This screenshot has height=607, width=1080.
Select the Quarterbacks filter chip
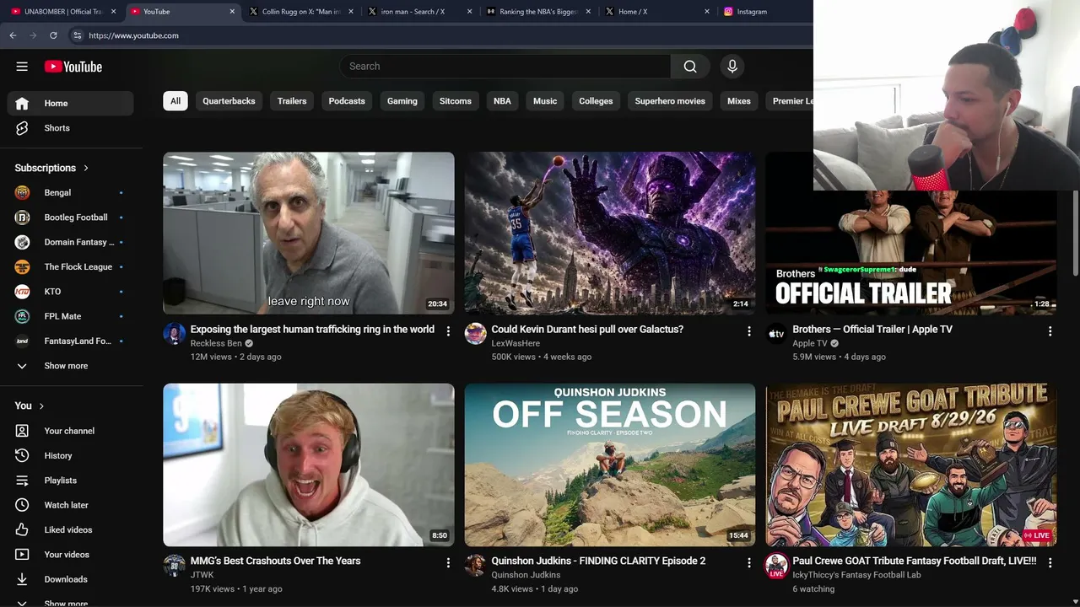(229, 101)
